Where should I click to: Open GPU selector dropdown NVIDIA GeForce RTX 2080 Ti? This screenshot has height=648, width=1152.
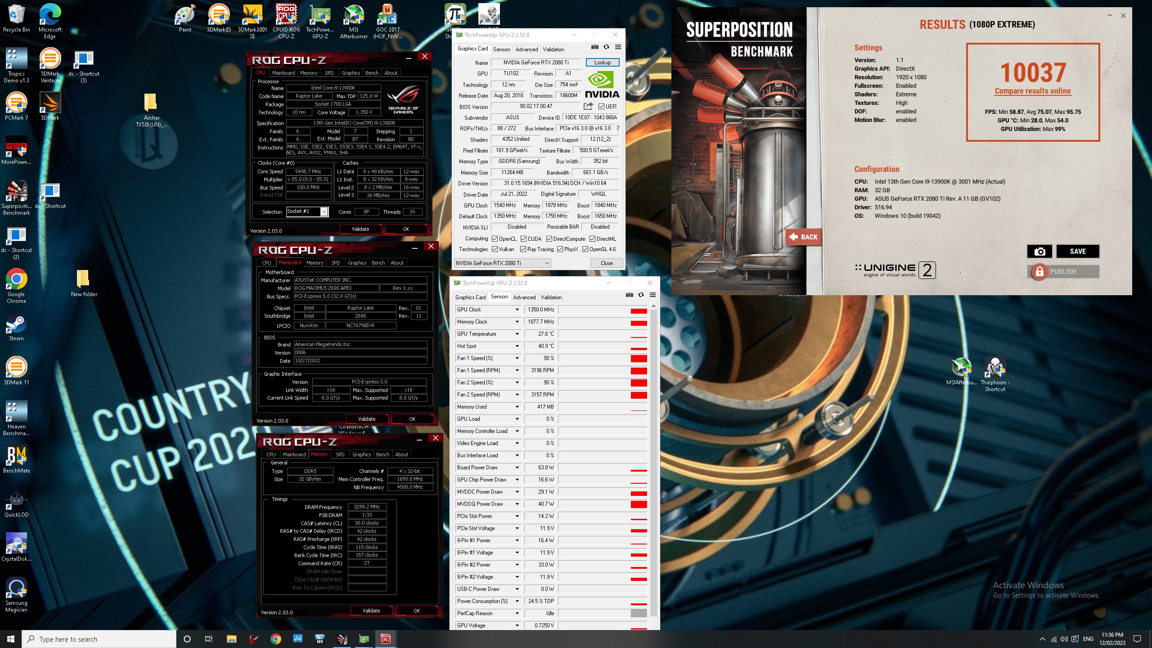click(502, 263)
